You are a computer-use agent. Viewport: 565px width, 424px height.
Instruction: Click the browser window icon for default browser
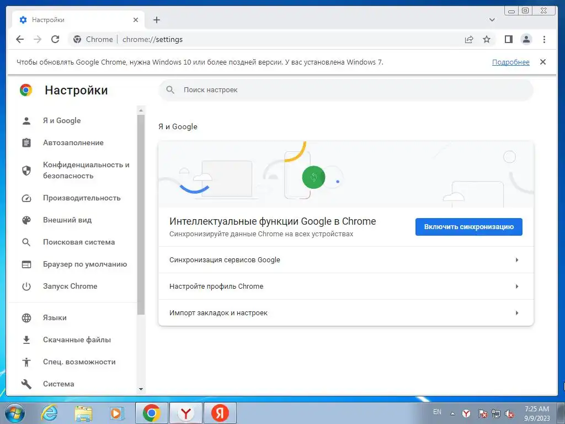(x=26, y=264)
